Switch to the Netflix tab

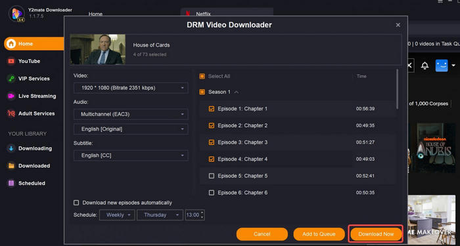(227, 12)
